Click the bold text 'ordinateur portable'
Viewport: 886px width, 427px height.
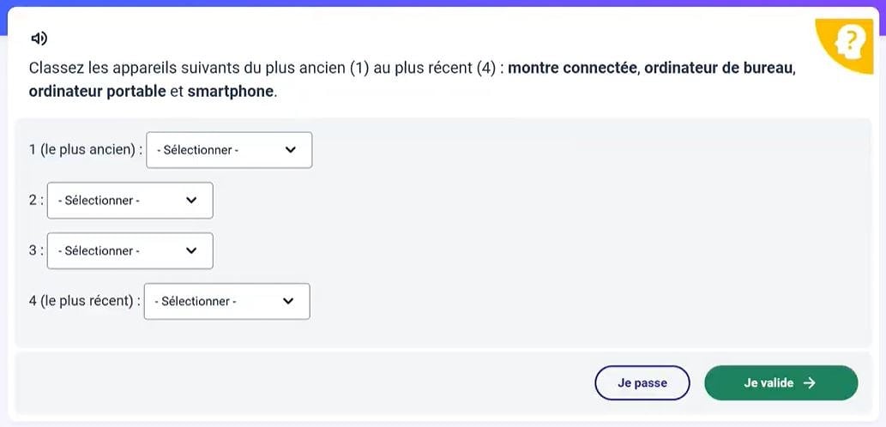click(97, 91)
